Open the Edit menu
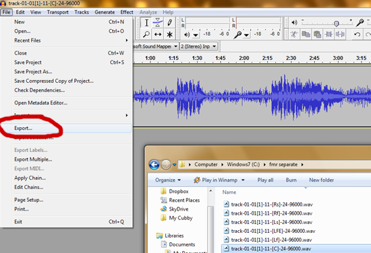Viewport: 371px width, 253px height. (x=20, y=12)
